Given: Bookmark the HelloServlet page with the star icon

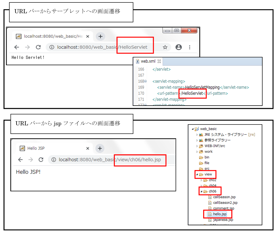Looking at the screenshot, I should pos(165,47).
